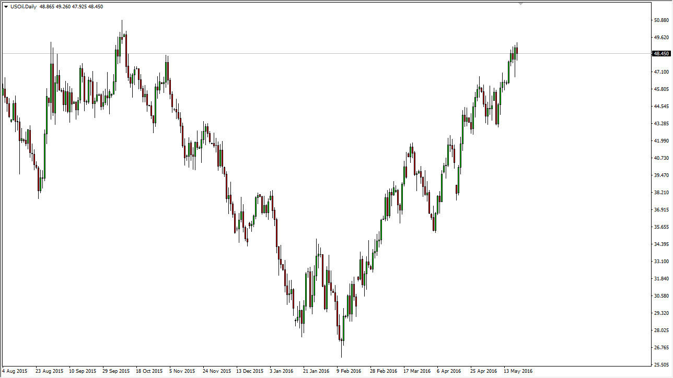Click the 31.840 price axis label
Viewport: 673px width, 378px height.
tap(661, 279)
